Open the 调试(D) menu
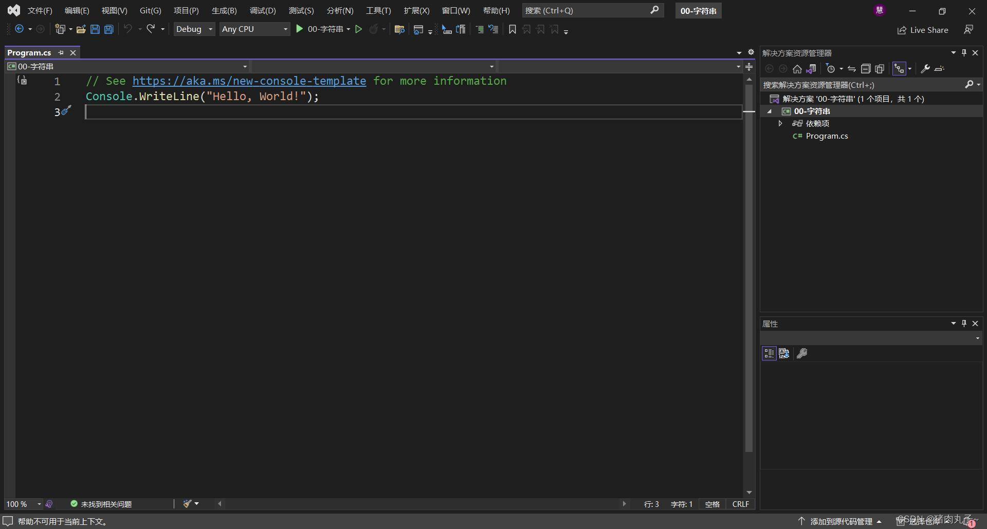The image size is (987, 529). [263, 10]
